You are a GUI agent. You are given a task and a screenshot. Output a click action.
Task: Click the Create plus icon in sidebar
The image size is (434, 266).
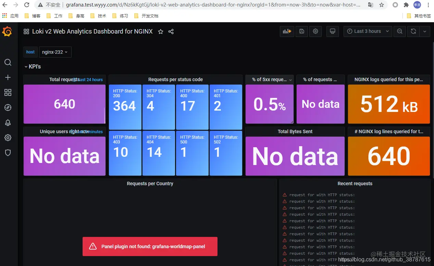tap(8, 77)
